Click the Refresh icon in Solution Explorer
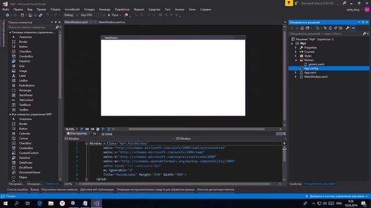 330,28
